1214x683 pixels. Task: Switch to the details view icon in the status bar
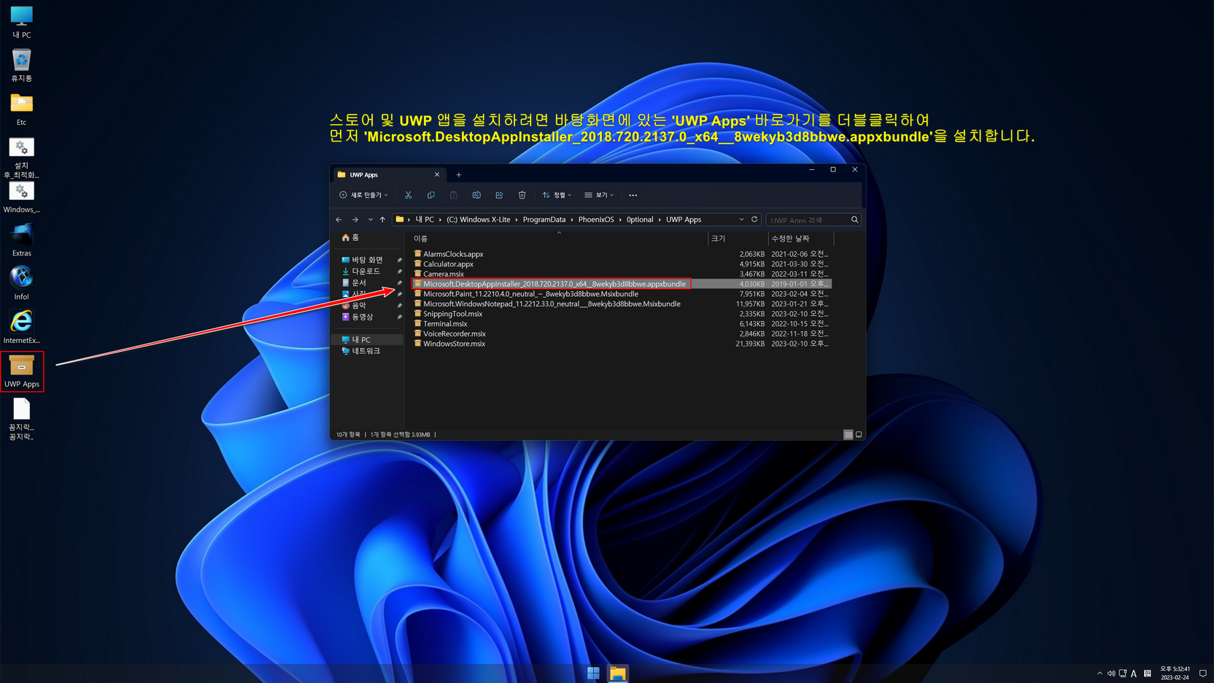848,434
